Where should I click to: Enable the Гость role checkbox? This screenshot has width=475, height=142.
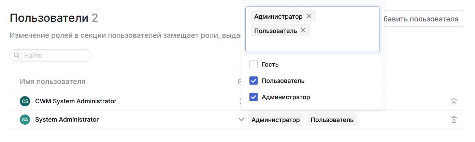point(254,64)
